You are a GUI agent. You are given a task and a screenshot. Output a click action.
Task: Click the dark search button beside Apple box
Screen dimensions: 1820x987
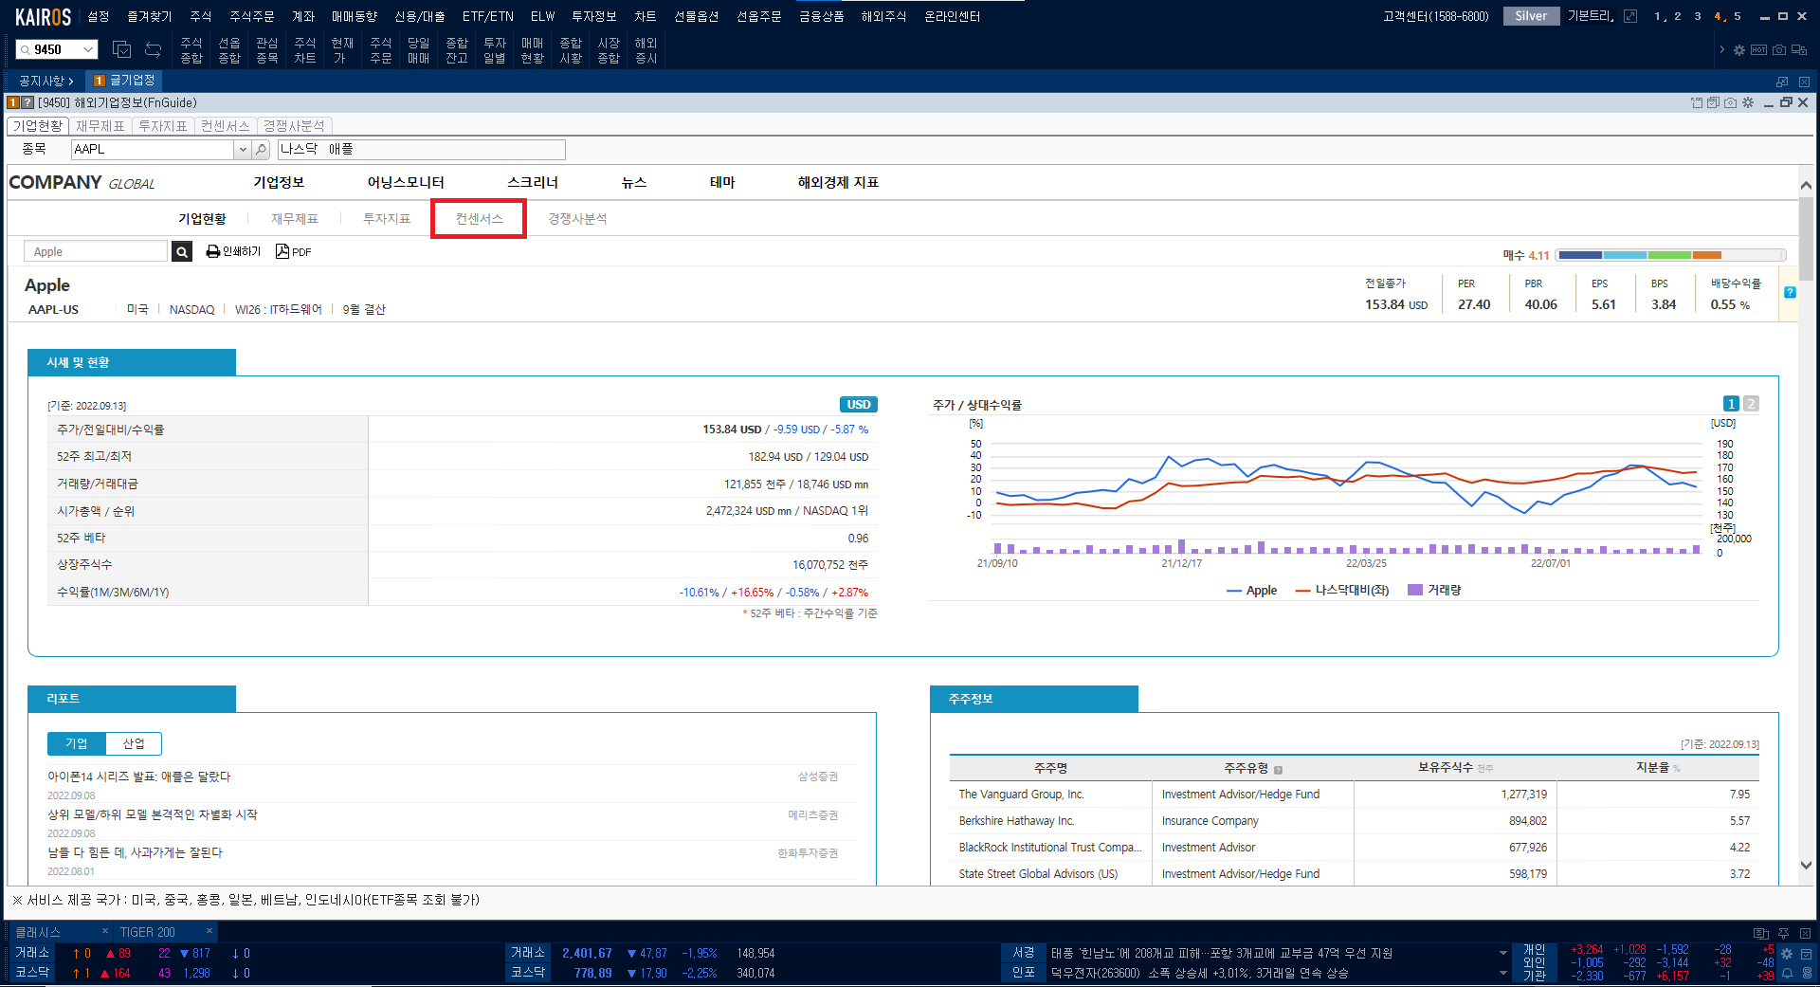pos(182,251)
